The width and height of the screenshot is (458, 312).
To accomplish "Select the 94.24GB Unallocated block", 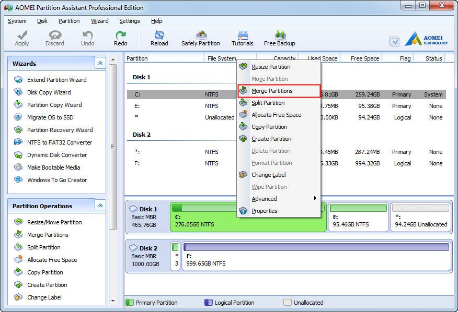I will [420, 217].
